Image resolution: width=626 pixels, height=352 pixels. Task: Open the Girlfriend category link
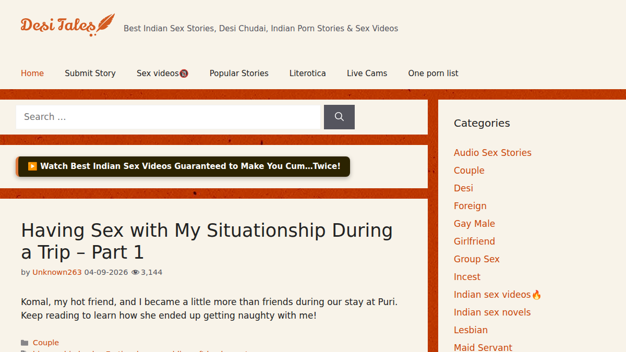[474, 241]
